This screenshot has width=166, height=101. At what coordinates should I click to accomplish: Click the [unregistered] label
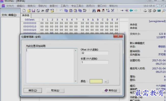[x=157, y=21]
